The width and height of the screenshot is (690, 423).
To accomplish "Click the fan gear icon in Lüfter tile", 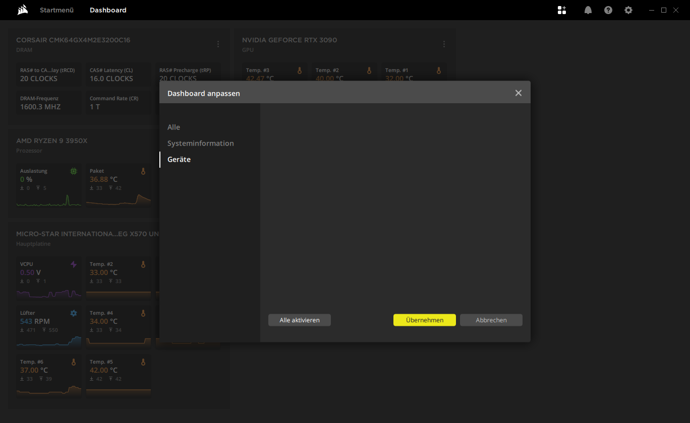I will click(x=74, y=313).
